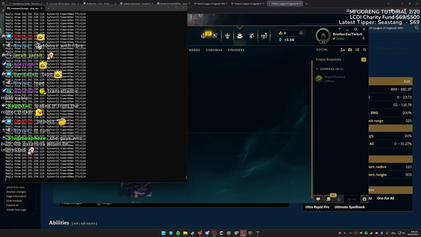Click the ENG language indicator in tray
This screenshot has height=237, width=421.
tap(393, 233)
